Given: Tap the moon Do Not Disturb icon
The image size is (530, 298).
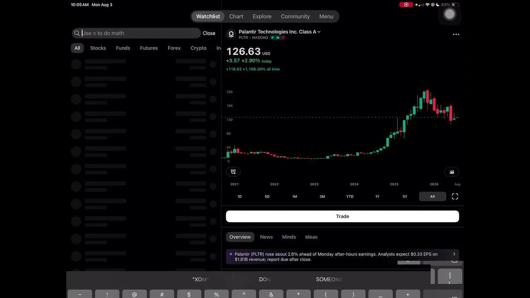Looking at the screenshot, I should [438, 5].
